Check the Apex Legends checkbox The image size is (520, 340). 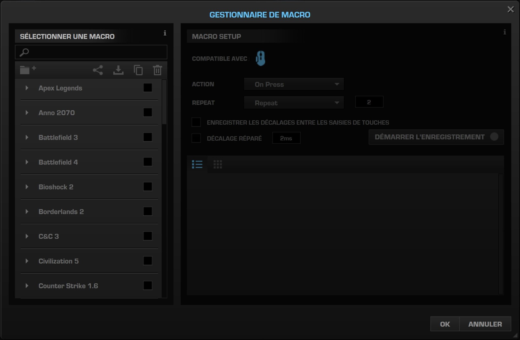(x=148, y=88)
